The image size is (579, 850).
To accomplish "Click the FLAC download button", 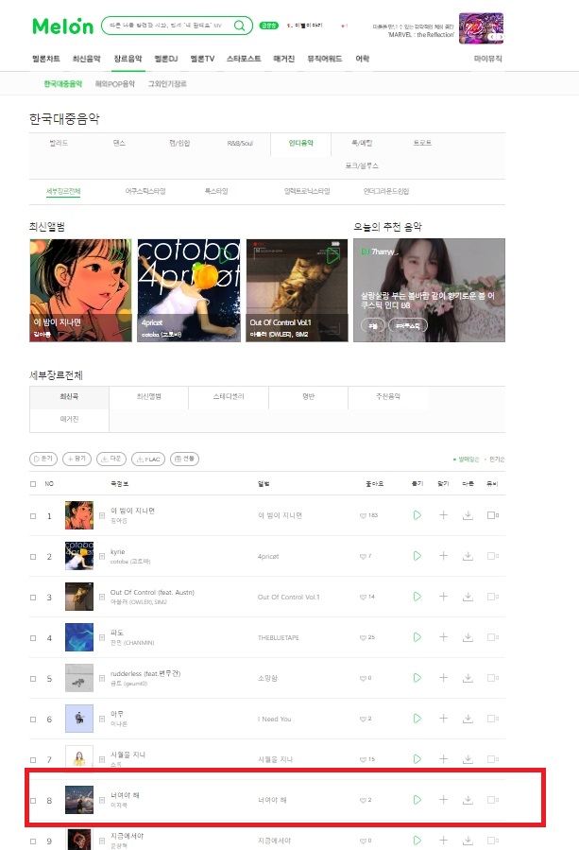I will coord(148,459).
